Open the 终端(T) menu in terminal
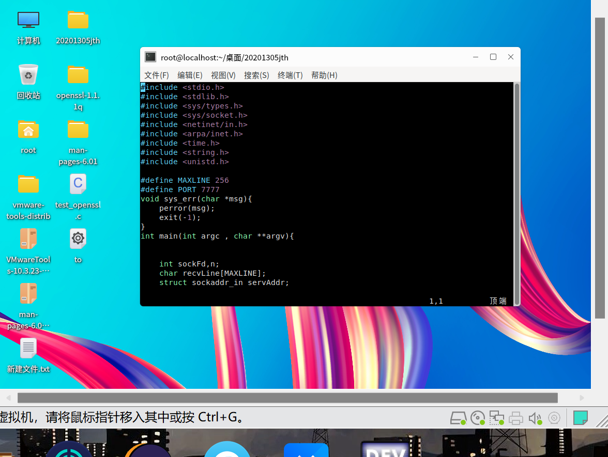Viewport: 608px width, 457px height. pos(290,75)
